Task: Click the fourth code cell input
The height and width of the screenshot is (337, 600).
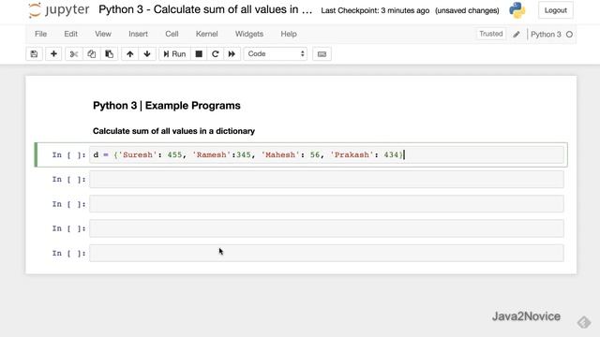Action: 326,228
